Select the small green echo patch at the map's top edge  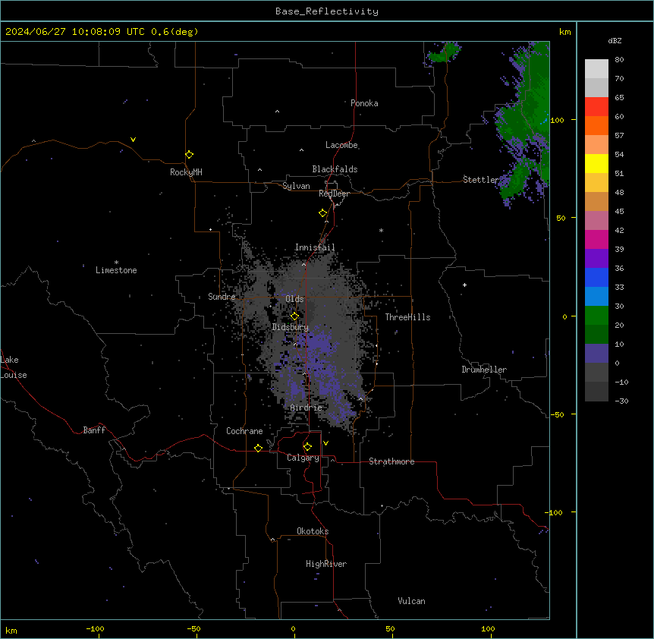click(444, 52)
